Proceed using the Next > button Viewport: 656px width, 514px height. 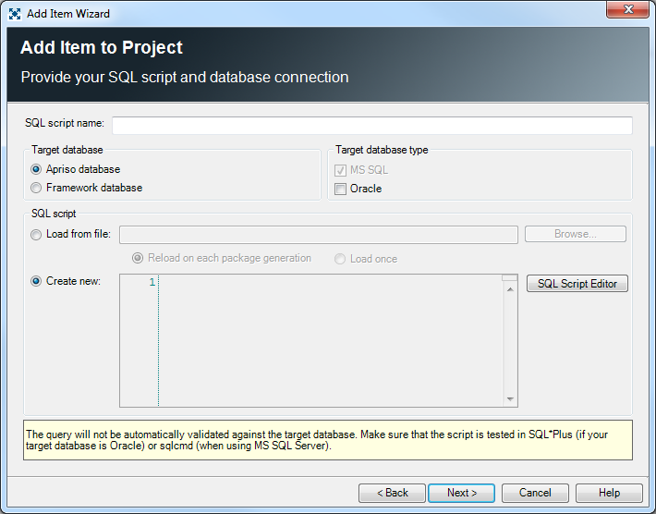pos(461,493)
